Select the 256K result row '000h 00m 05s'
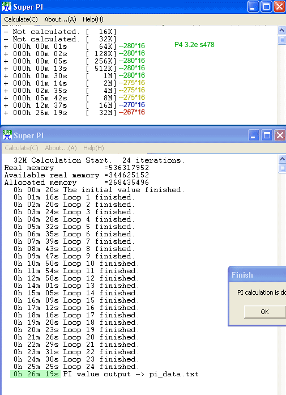The height and width of the screenshot is (395, 286). [60, 61]
